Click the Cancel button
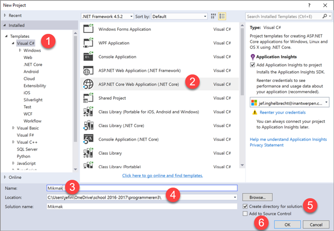Screen dimensions: 334x231 (x=316, y=225)
